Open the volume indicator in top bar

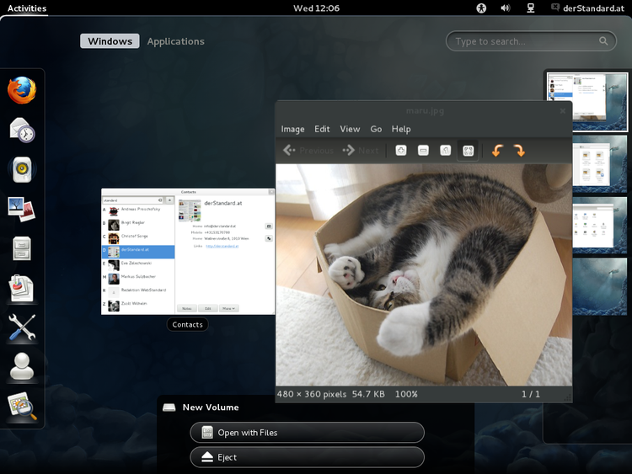point(505,8)
